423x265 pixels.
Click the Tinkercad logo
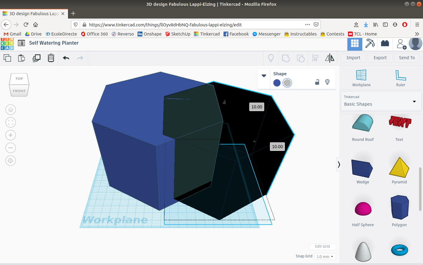tap(7, 44)
